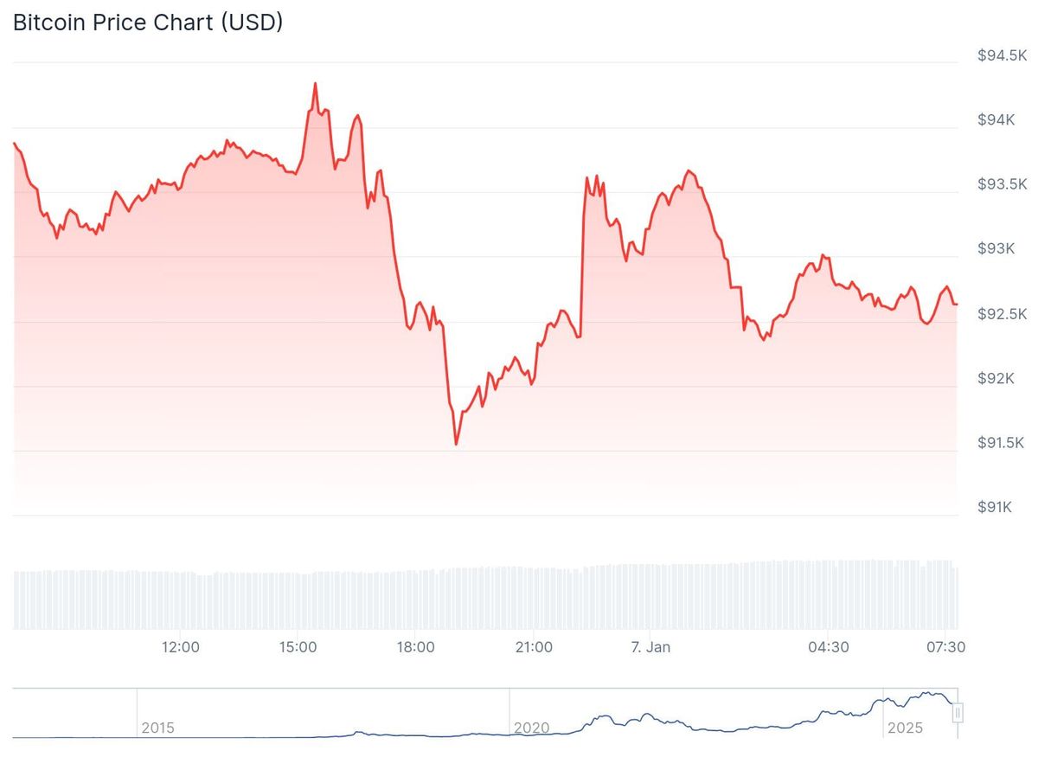
Task: Click the 07:30 time axis label
Action: (946, 646)
